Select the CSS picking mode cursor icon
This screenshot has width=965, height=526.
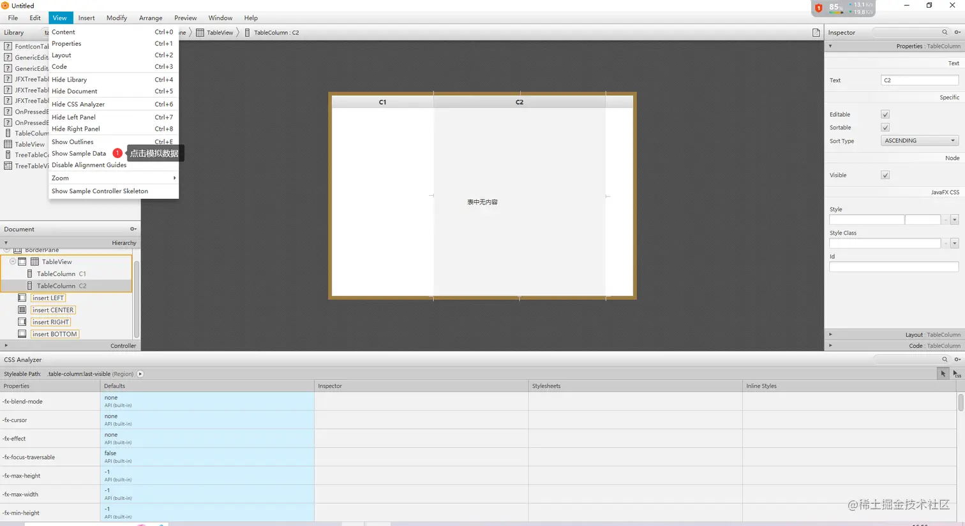[943, 374]
